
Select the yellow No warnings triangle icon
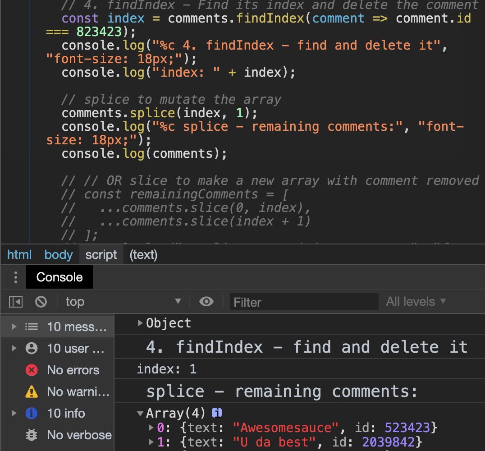point(31,391)
